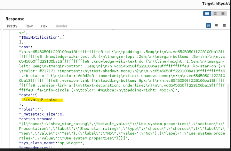This screenshot has height=151, width=231.
Task: Click the "$$uiNotification" key
Action: pyautogui.click(x=39, y=37)
